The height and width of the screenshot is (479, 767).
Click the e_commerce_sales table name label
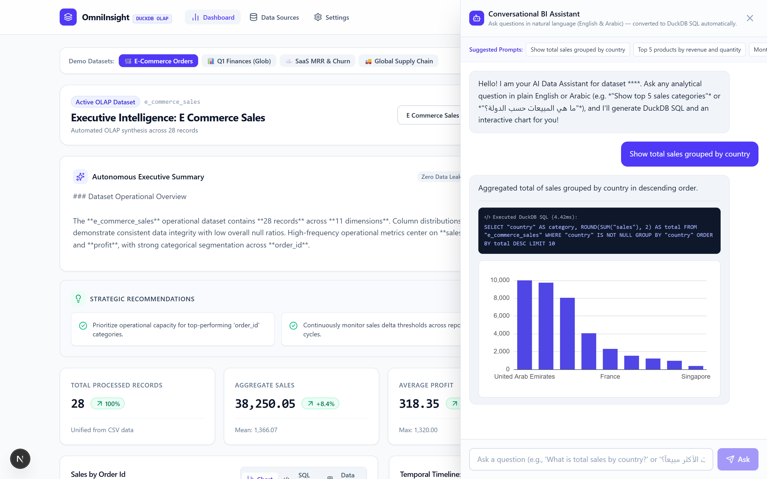point(172,102)
